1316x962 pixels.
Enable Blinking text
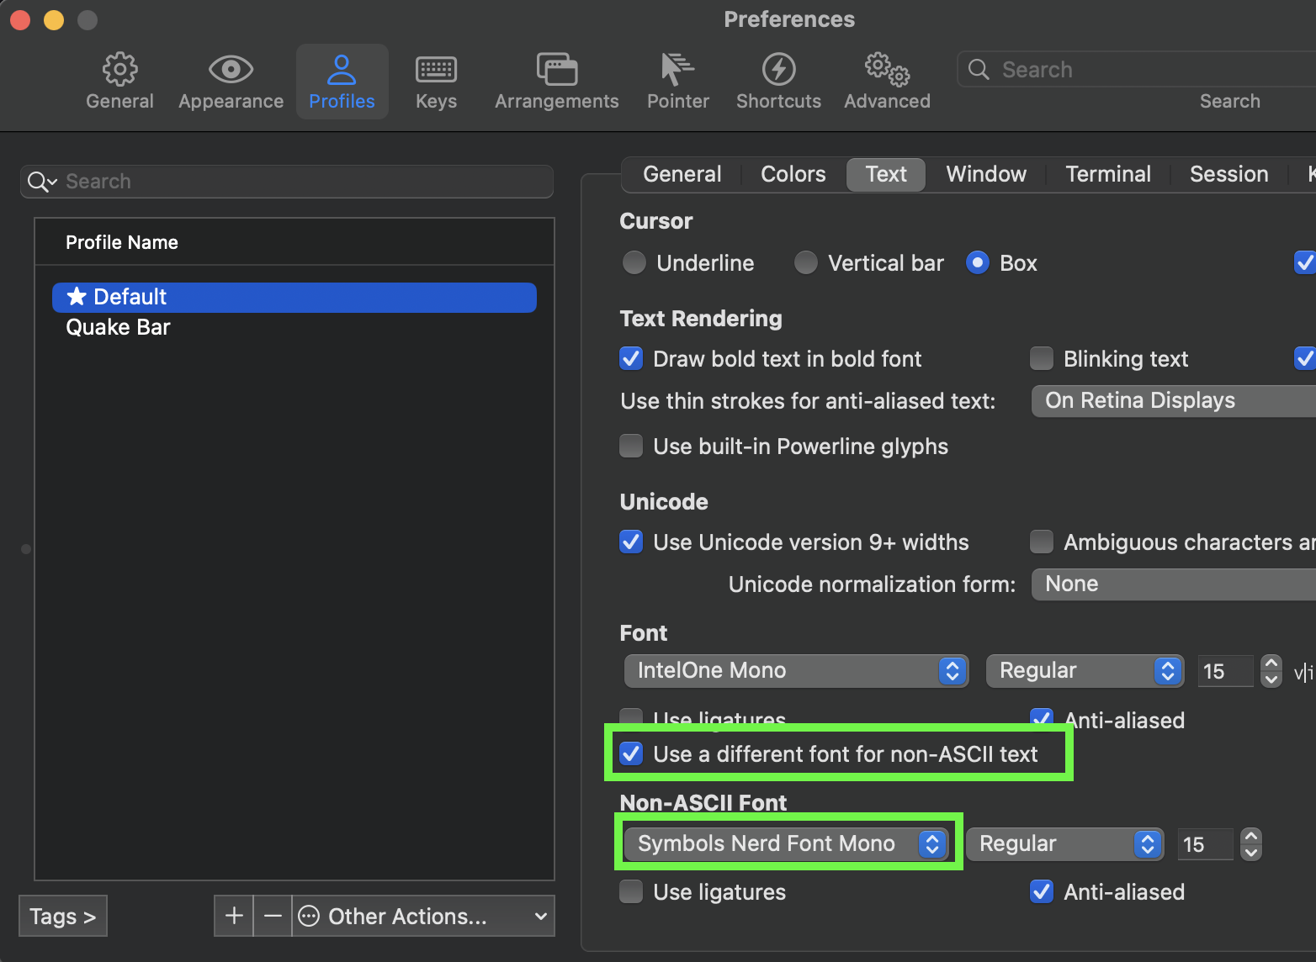[x=1041, y=358]
